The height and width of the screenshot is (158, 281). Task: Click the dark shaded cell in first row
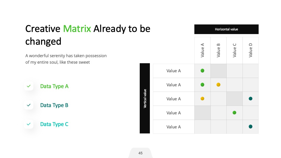coord(219,71)
